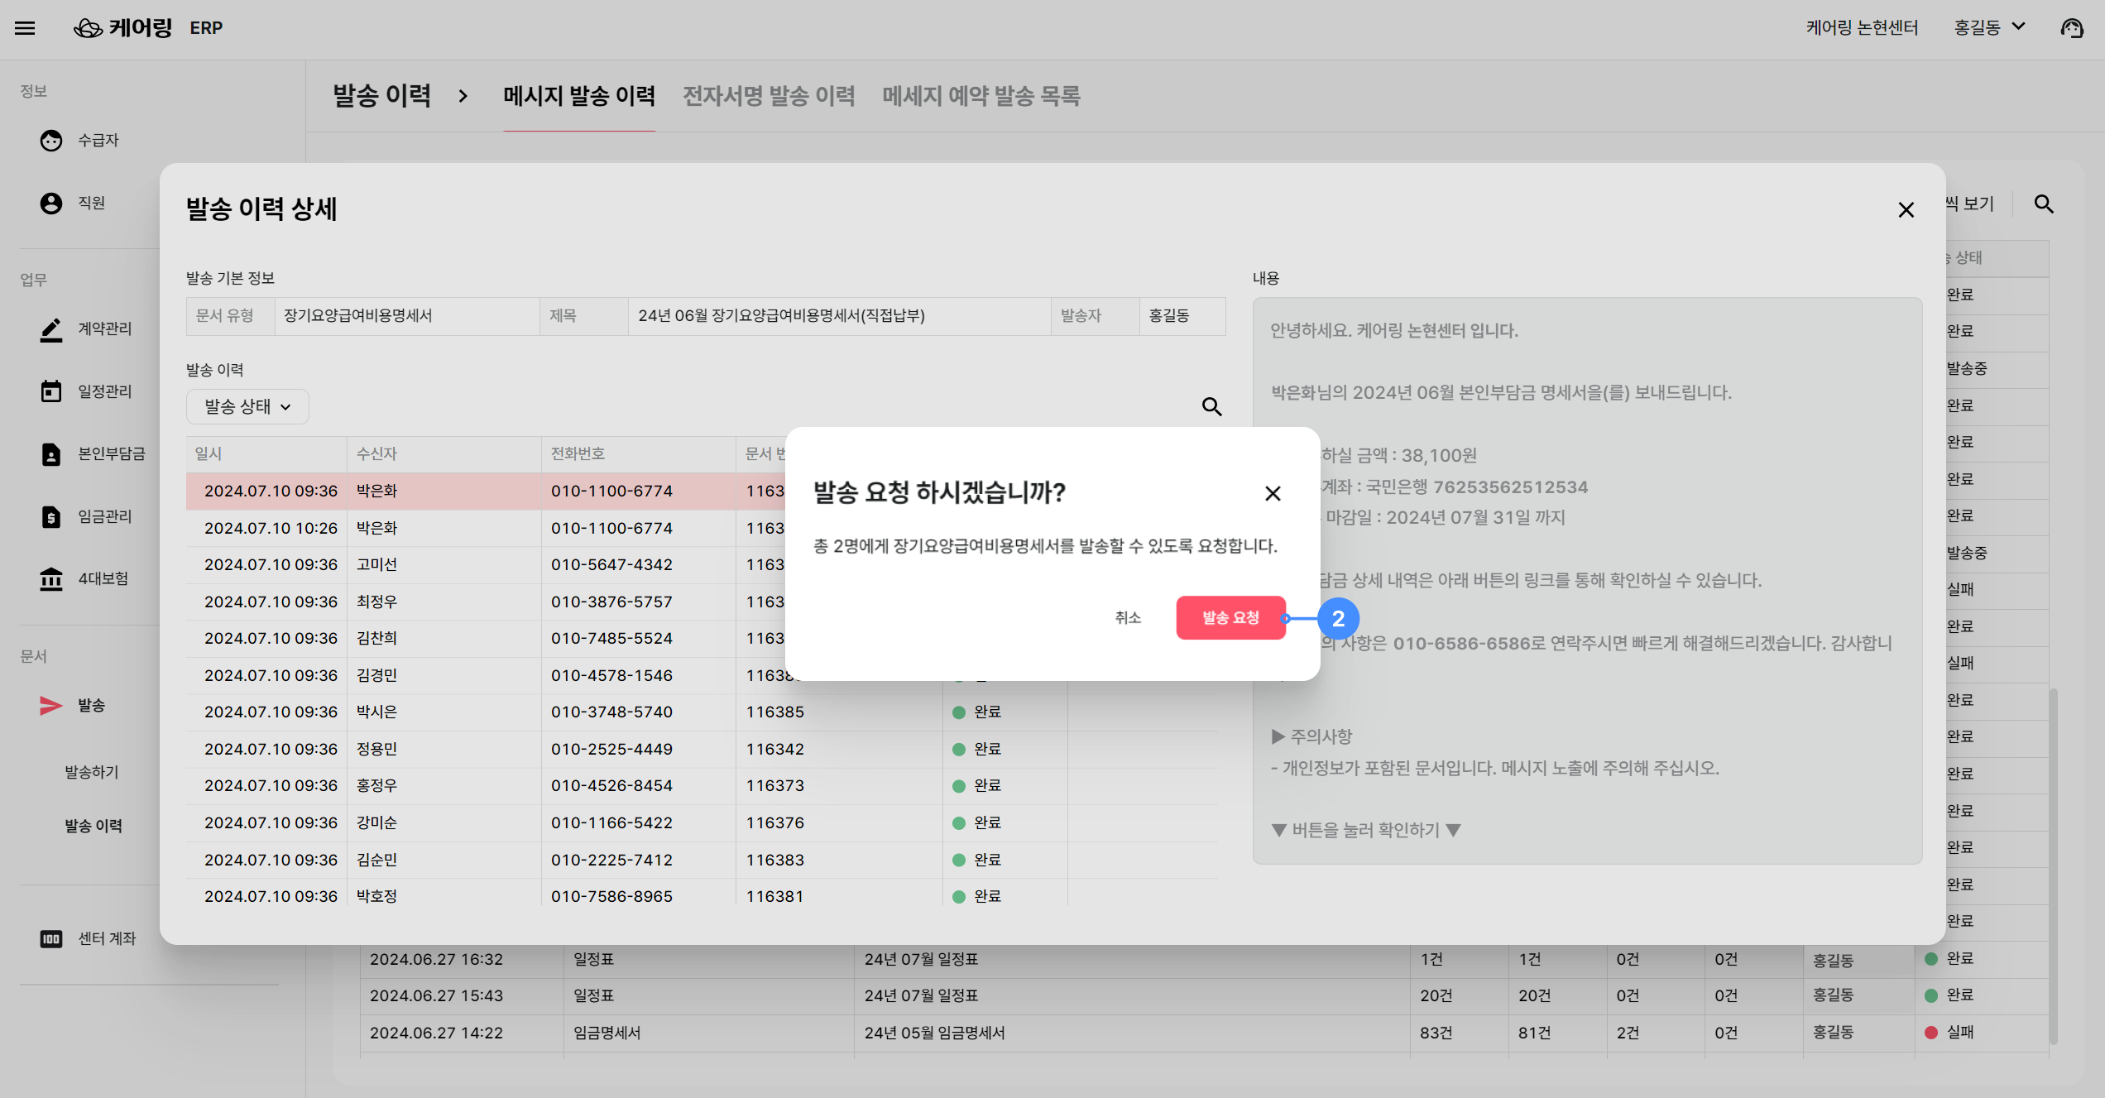The width and height of the screenshot is (2105, 1098).
Task: Open 직원 via its person icon
Action: [51, 203]
